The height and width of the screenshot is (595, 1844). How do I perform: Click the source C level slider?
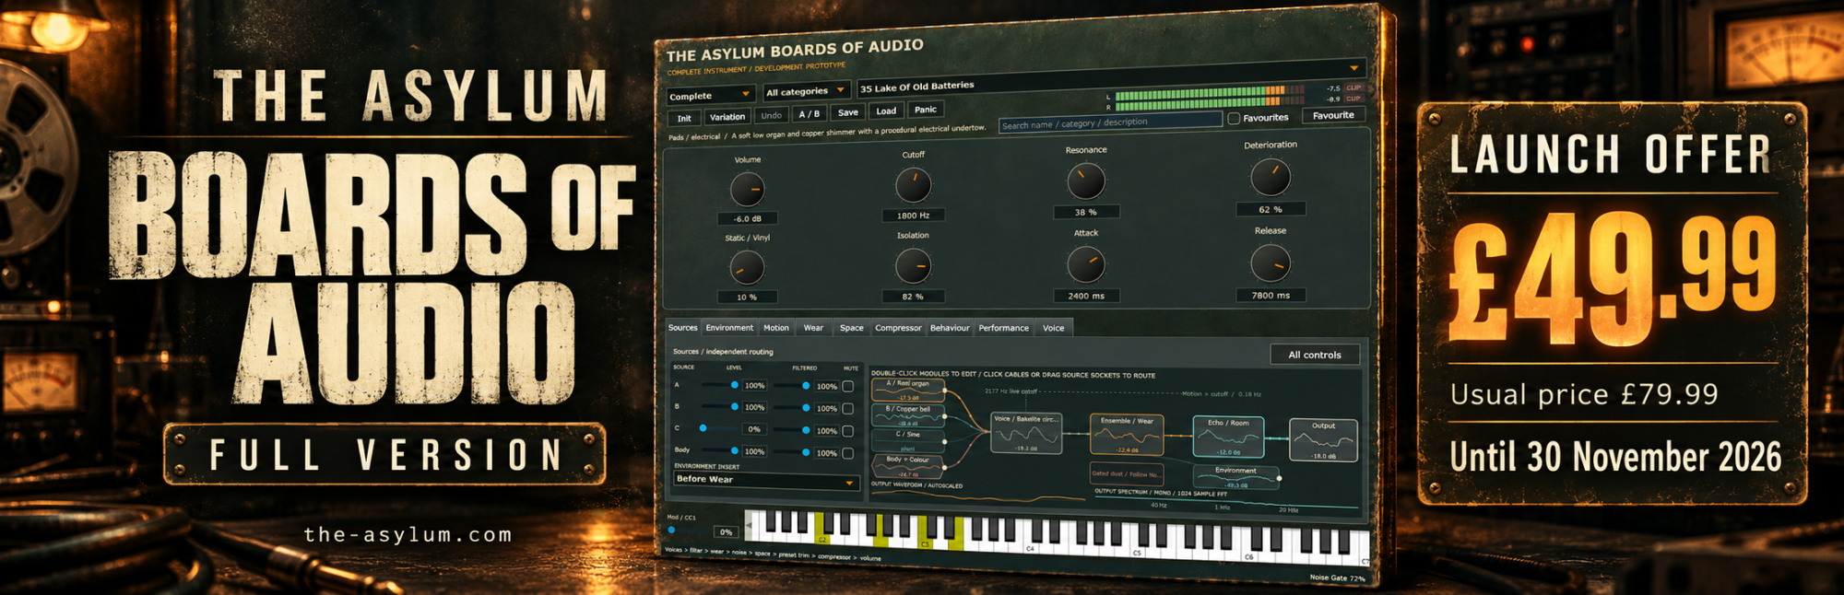(x=719, y=428)
